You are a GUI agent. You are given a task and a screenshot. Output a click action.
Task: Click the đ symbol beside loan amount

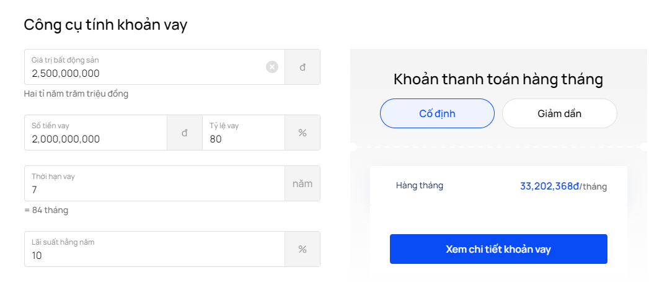(x=185, y=133)
